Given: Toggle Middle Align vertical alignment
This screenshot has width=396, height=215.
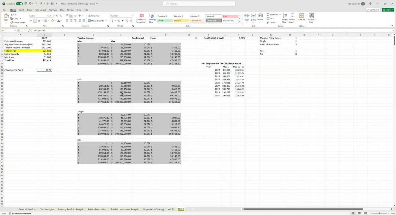Looking at the screenshot, I should [71, 16].
